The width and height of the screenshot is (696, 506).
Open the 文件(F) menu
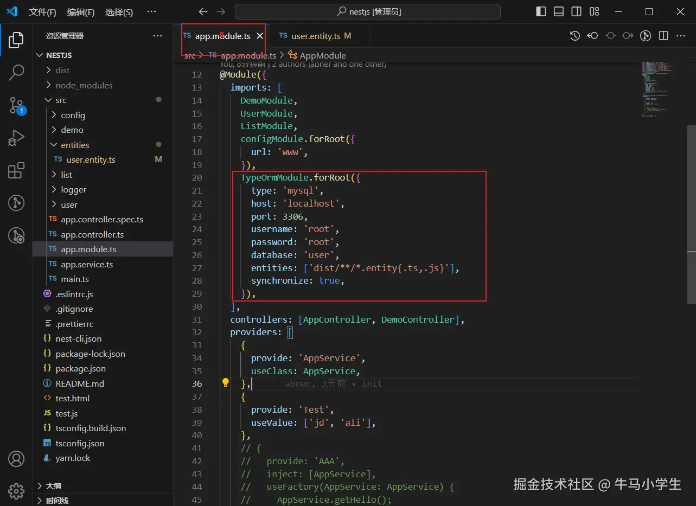42,12
